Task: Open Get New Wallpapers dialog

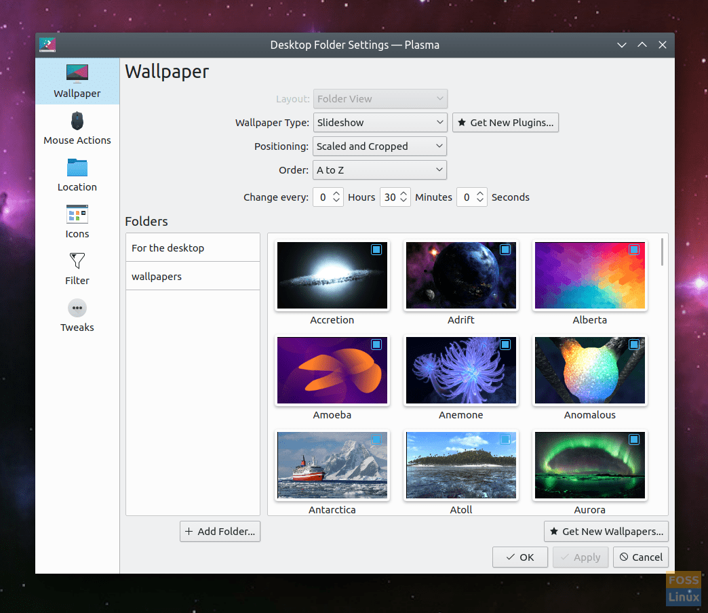Action: click(x=606, y=532)
